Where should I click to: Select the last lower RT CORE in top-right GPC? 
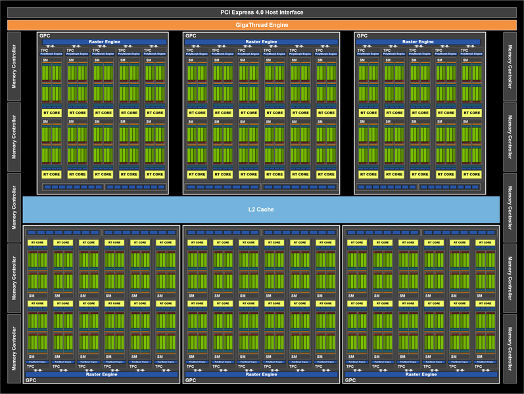click(471, 174)
